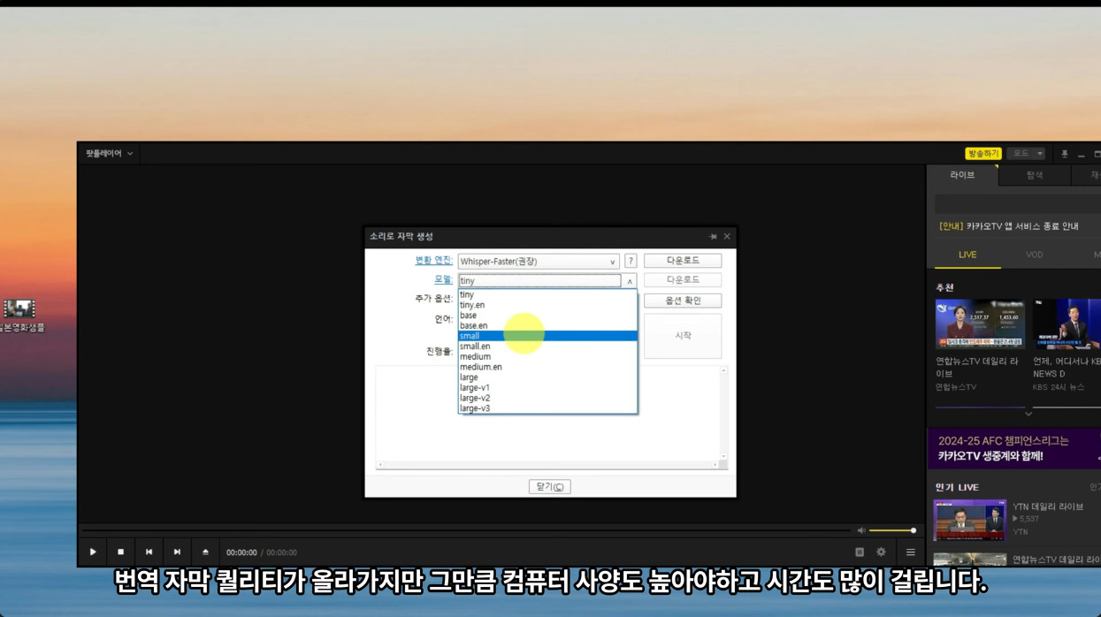Switch to the 라이브 tab

pyautogui.click(x=962, y=175)
